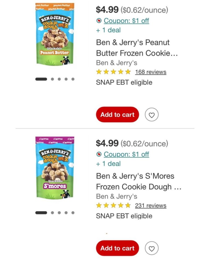The width and height of the screenshot is (210, 261).
Task: Click the coupon icon on S'Mores item
Action: (x=99, y=154)
